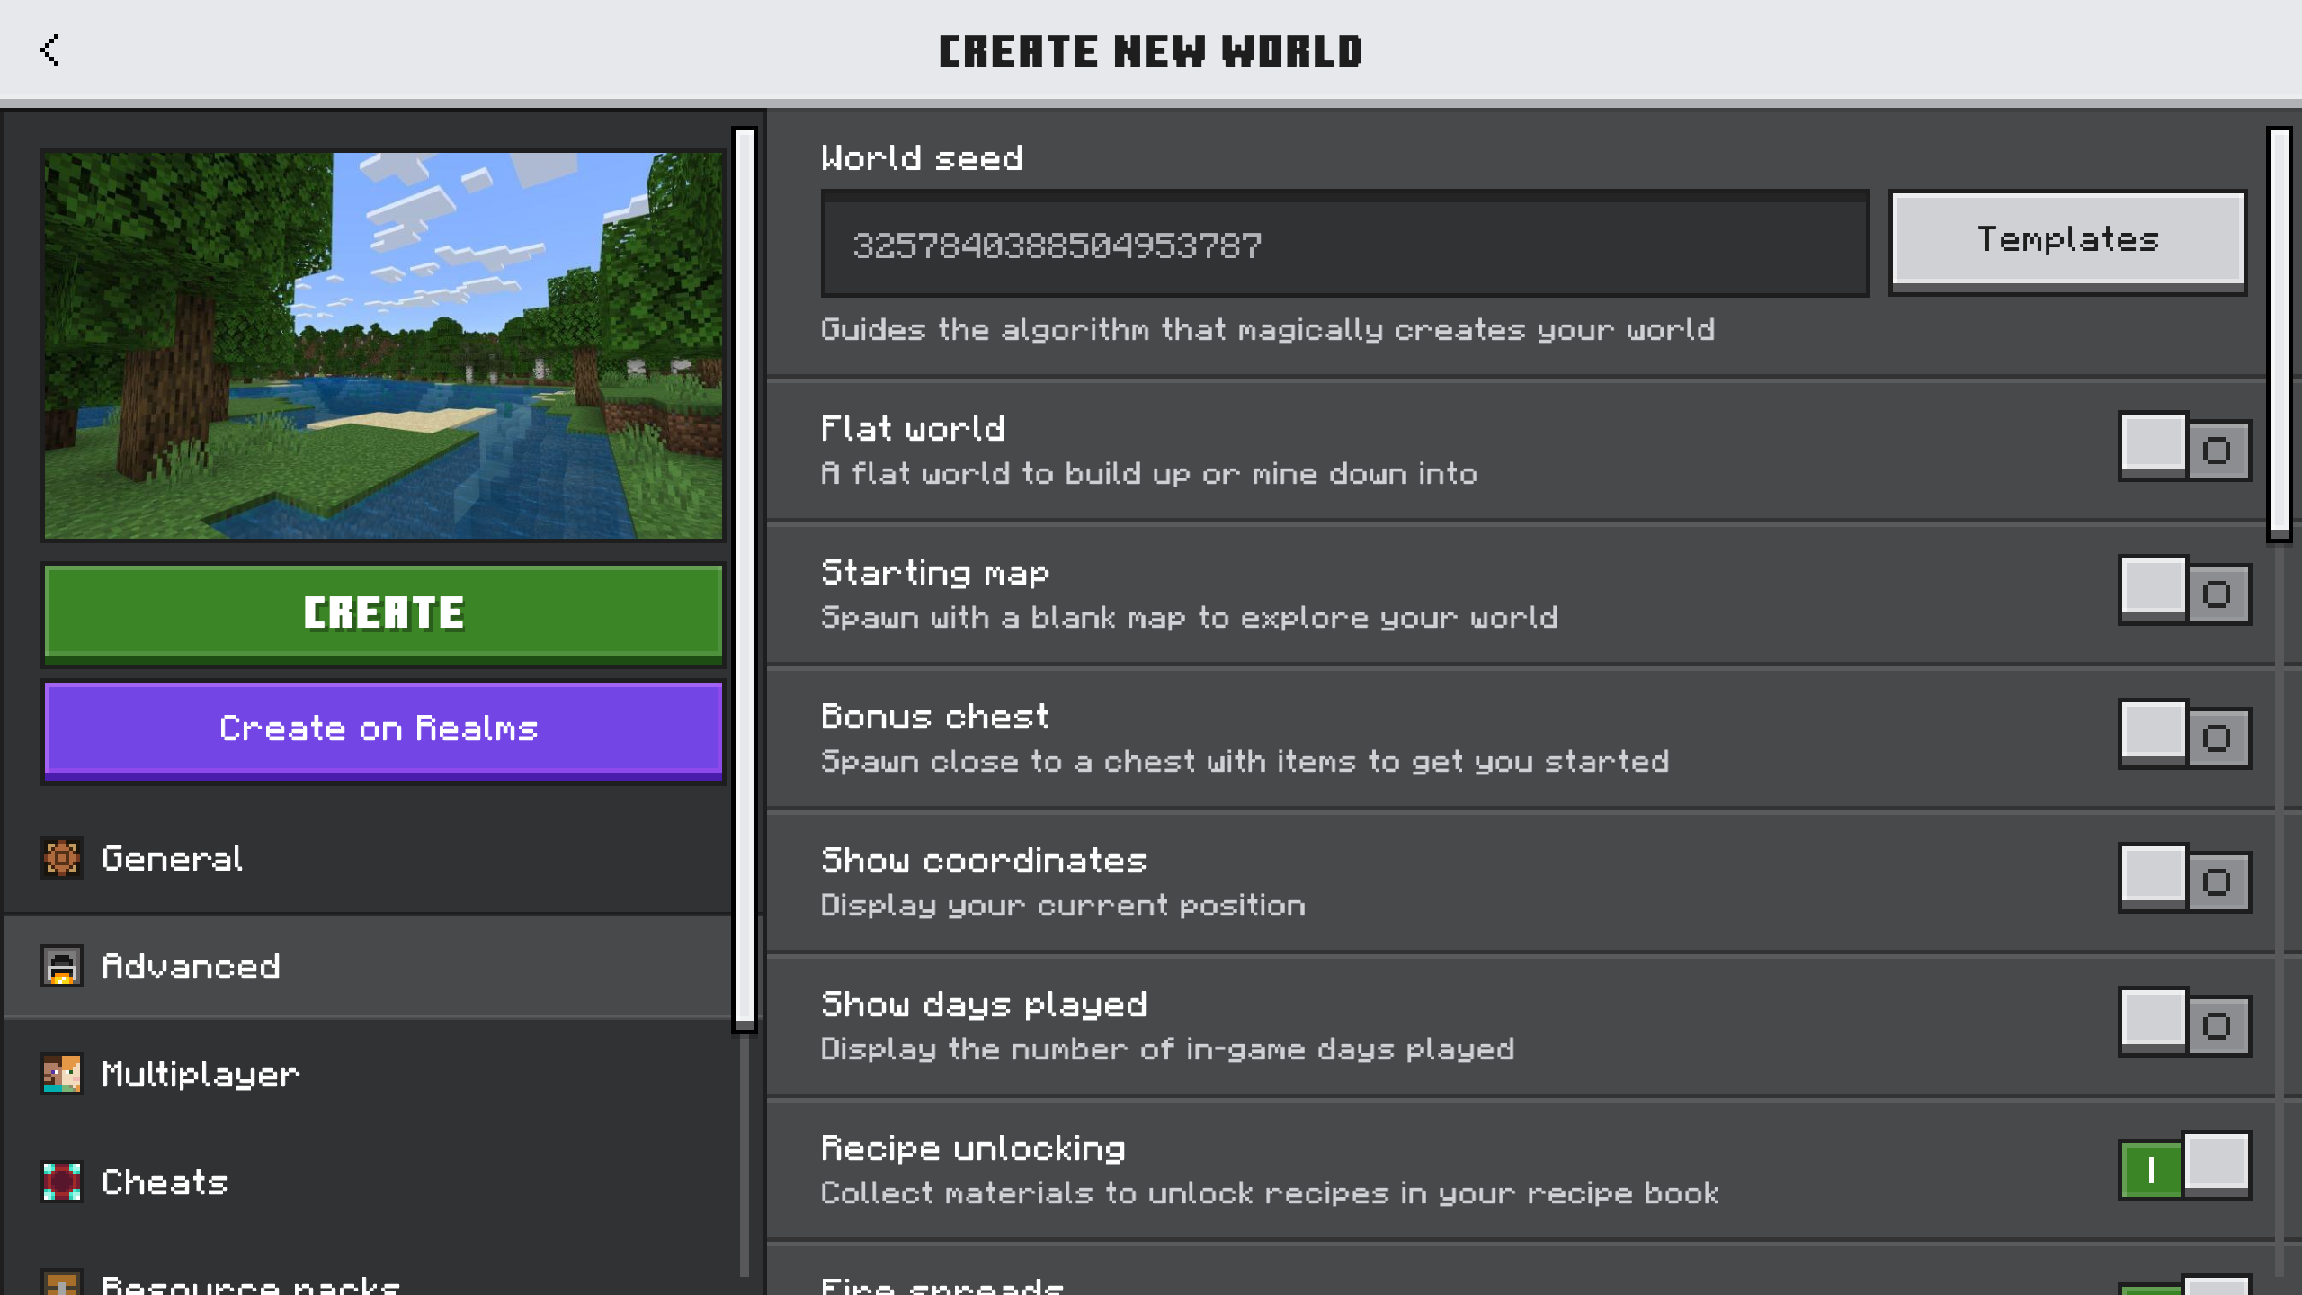Viewport: 2302px width, 1295px height.
Task: Enable the Flat world toggle
Action: [x=2184, y=447]
